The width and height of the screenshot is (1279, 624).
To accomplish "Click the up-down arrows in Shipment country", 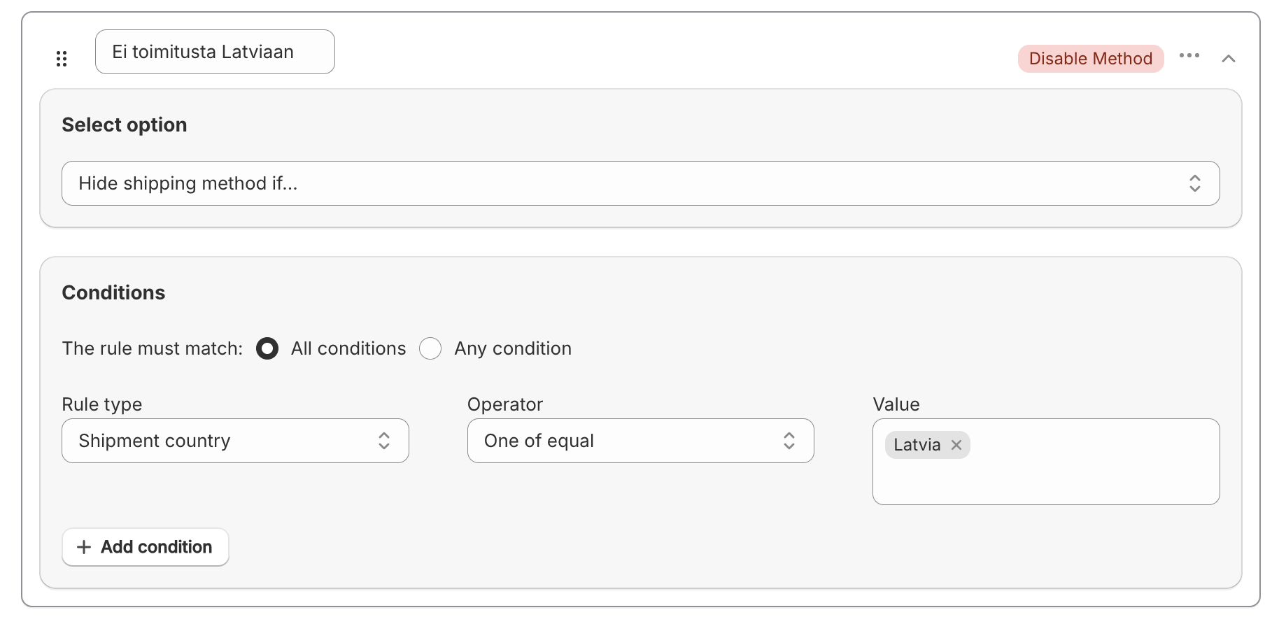I will point(383,441).
